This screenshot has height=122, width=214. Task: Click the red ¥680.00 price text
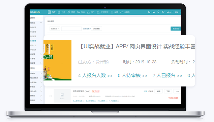click(x=173, y=98)
